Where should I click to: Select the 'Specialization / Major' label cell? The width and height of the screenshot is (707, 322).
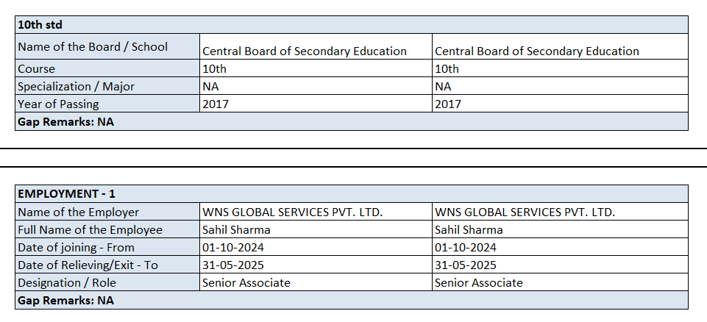[x=77, y=86]
